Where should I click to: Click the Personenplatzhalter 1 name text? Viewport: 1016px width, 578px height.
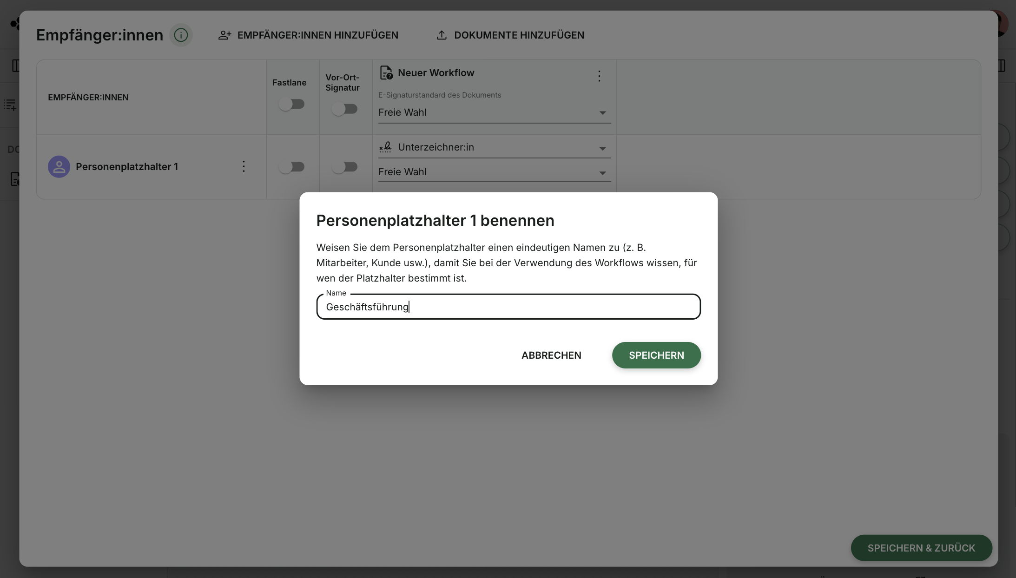coord(127,167)
